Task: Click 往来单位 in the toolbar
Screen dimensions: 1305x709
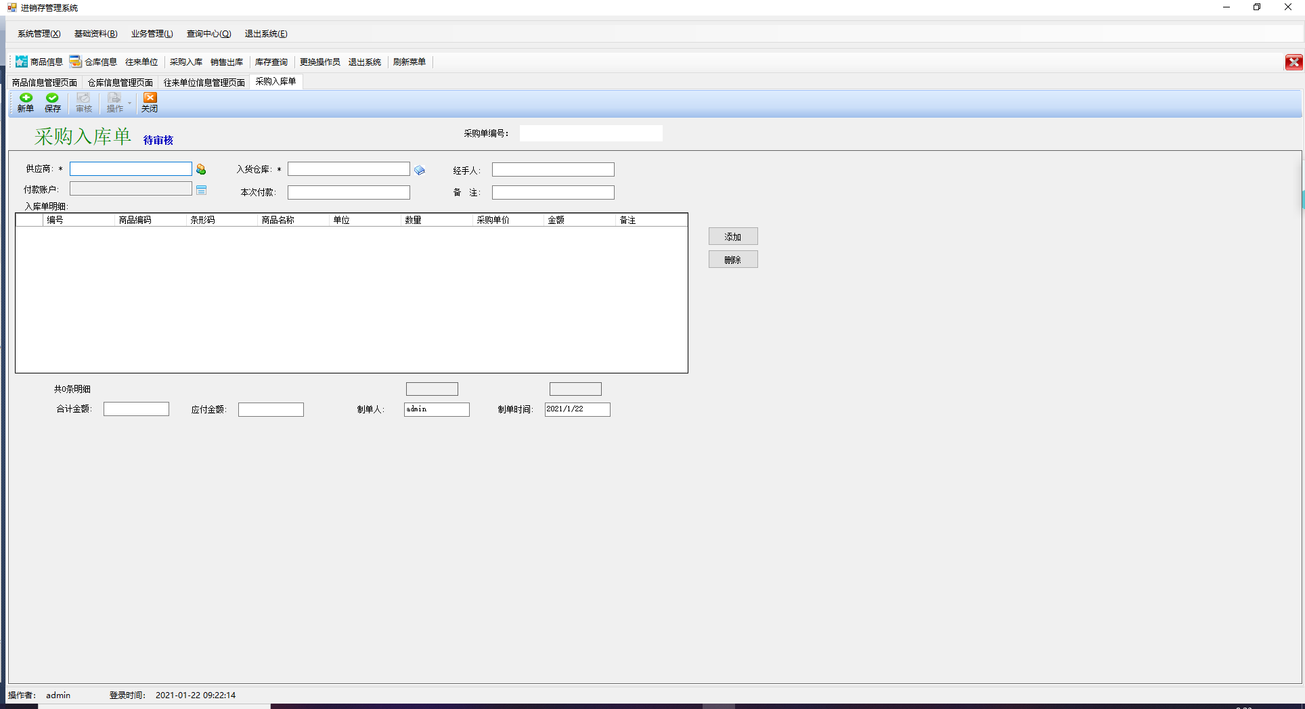Action: click(x=141, y=62)
